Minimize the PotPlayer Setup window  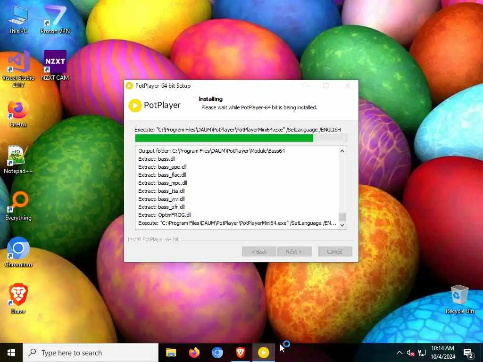[305, 86]
